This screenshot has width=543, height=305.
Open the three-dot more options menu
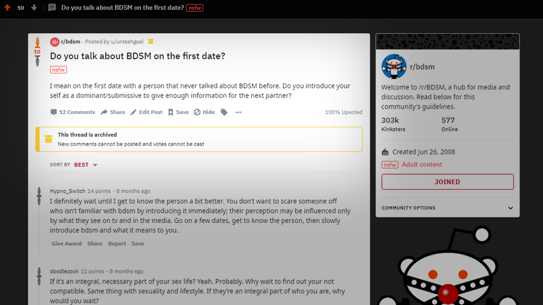[238, 112]
